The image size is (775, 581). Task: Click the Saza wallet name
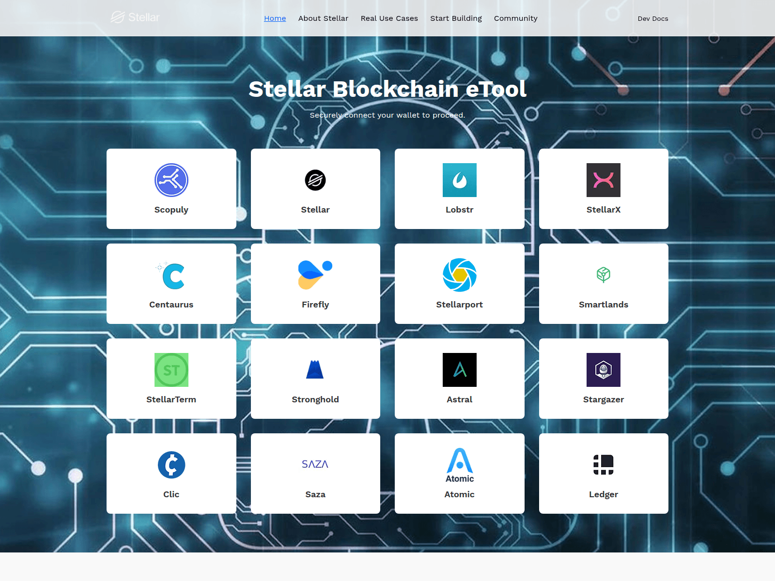(x=315, y=494)
